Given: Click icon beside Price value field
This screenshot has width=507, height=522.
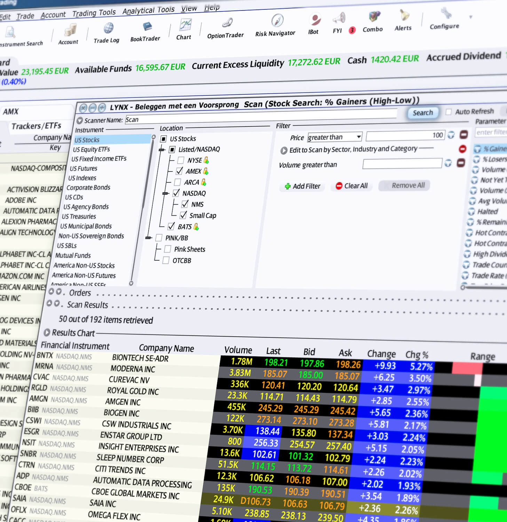Looking at the screenshot, I should [x=451, y=135].
